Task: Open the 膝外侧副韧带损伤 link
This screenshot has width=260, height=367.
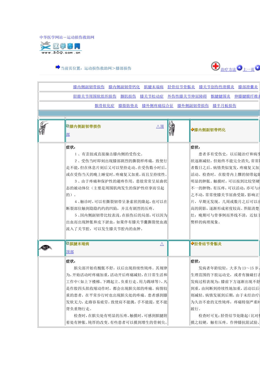Action: (x=193, y=106)
